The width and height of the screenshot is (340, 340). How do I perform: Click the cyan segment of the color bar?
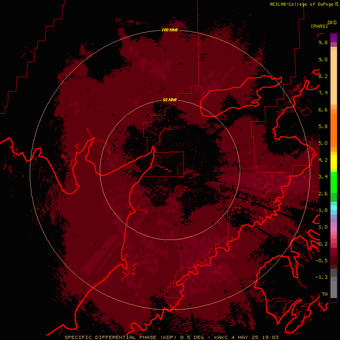334,207
